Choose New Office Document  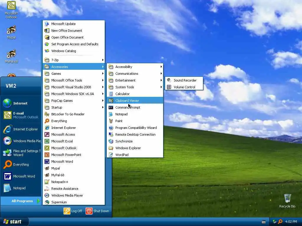pos(74,31)
